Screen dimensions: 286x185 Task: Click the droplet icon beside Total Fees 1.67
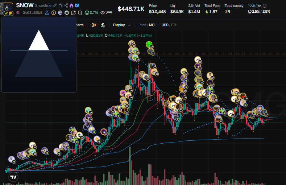click(207, 12)
